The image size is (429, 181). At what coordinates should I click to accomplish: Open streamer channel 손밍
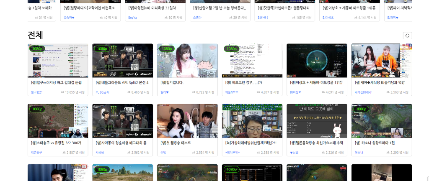[x=163, y=153]
